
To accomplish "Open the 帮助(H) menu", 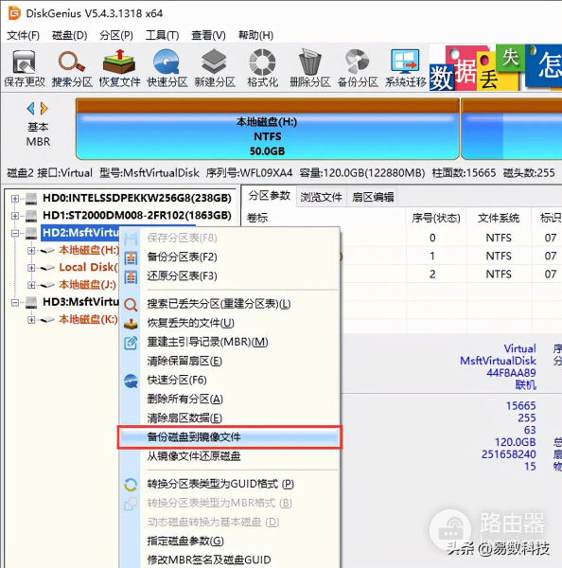I will pos(255,35).
